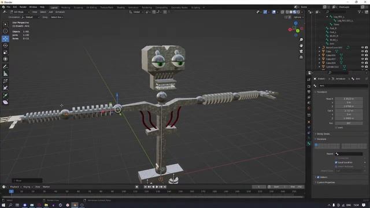The image size is (370, 208).
Task: Expand the Custom Properties panel
Action: [x=325, y=183]
